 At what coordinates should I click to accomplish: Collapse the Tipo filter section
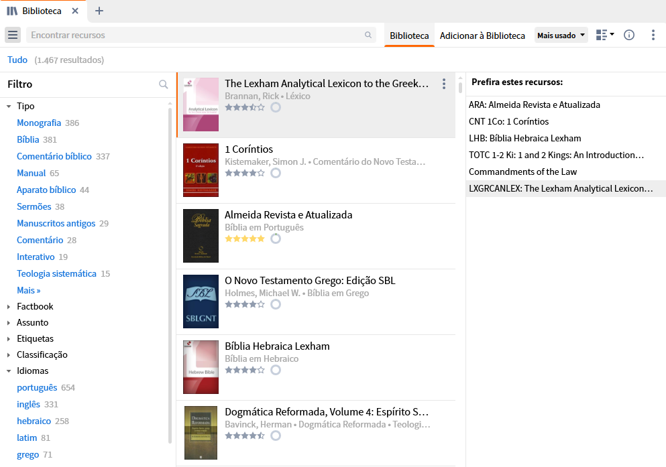[x=9, y=107]
